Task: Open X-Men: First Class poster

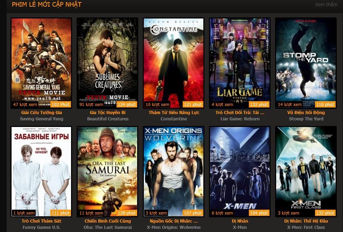Action: tap(306, 171)
